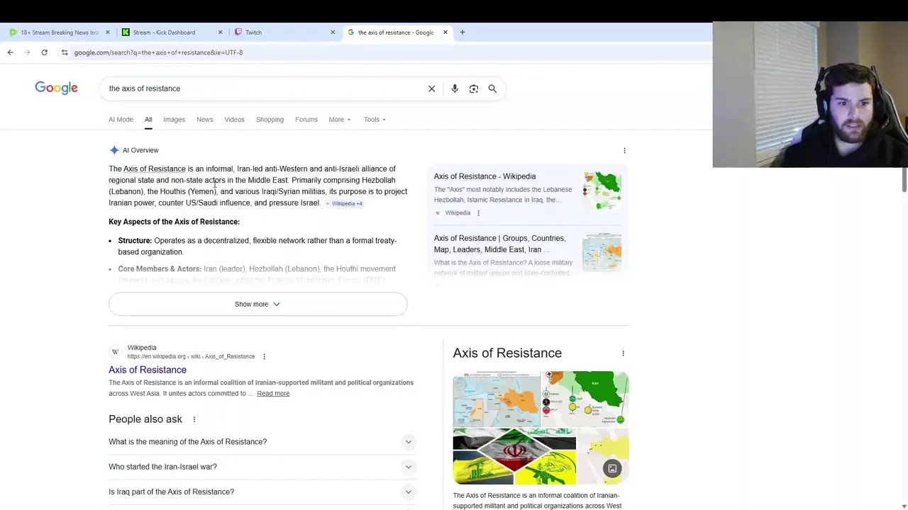Open three-dot menu beside Wikipedia source card
Screen dimensions: 908x510
pos(478,213)
